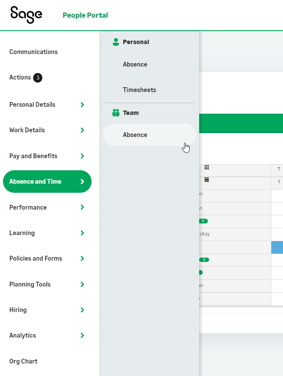Image resolution: width=283 pixels, height=376 pixels.
Task: Click the Team people icon
Action: [115, 113]
